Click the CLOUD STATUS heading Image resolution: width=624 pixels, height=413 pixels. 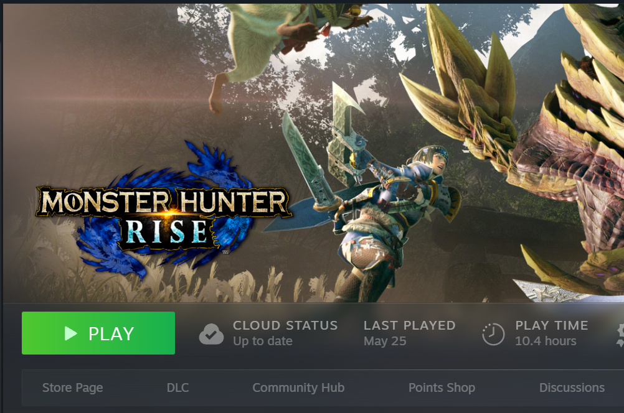[x=285, y=325]
